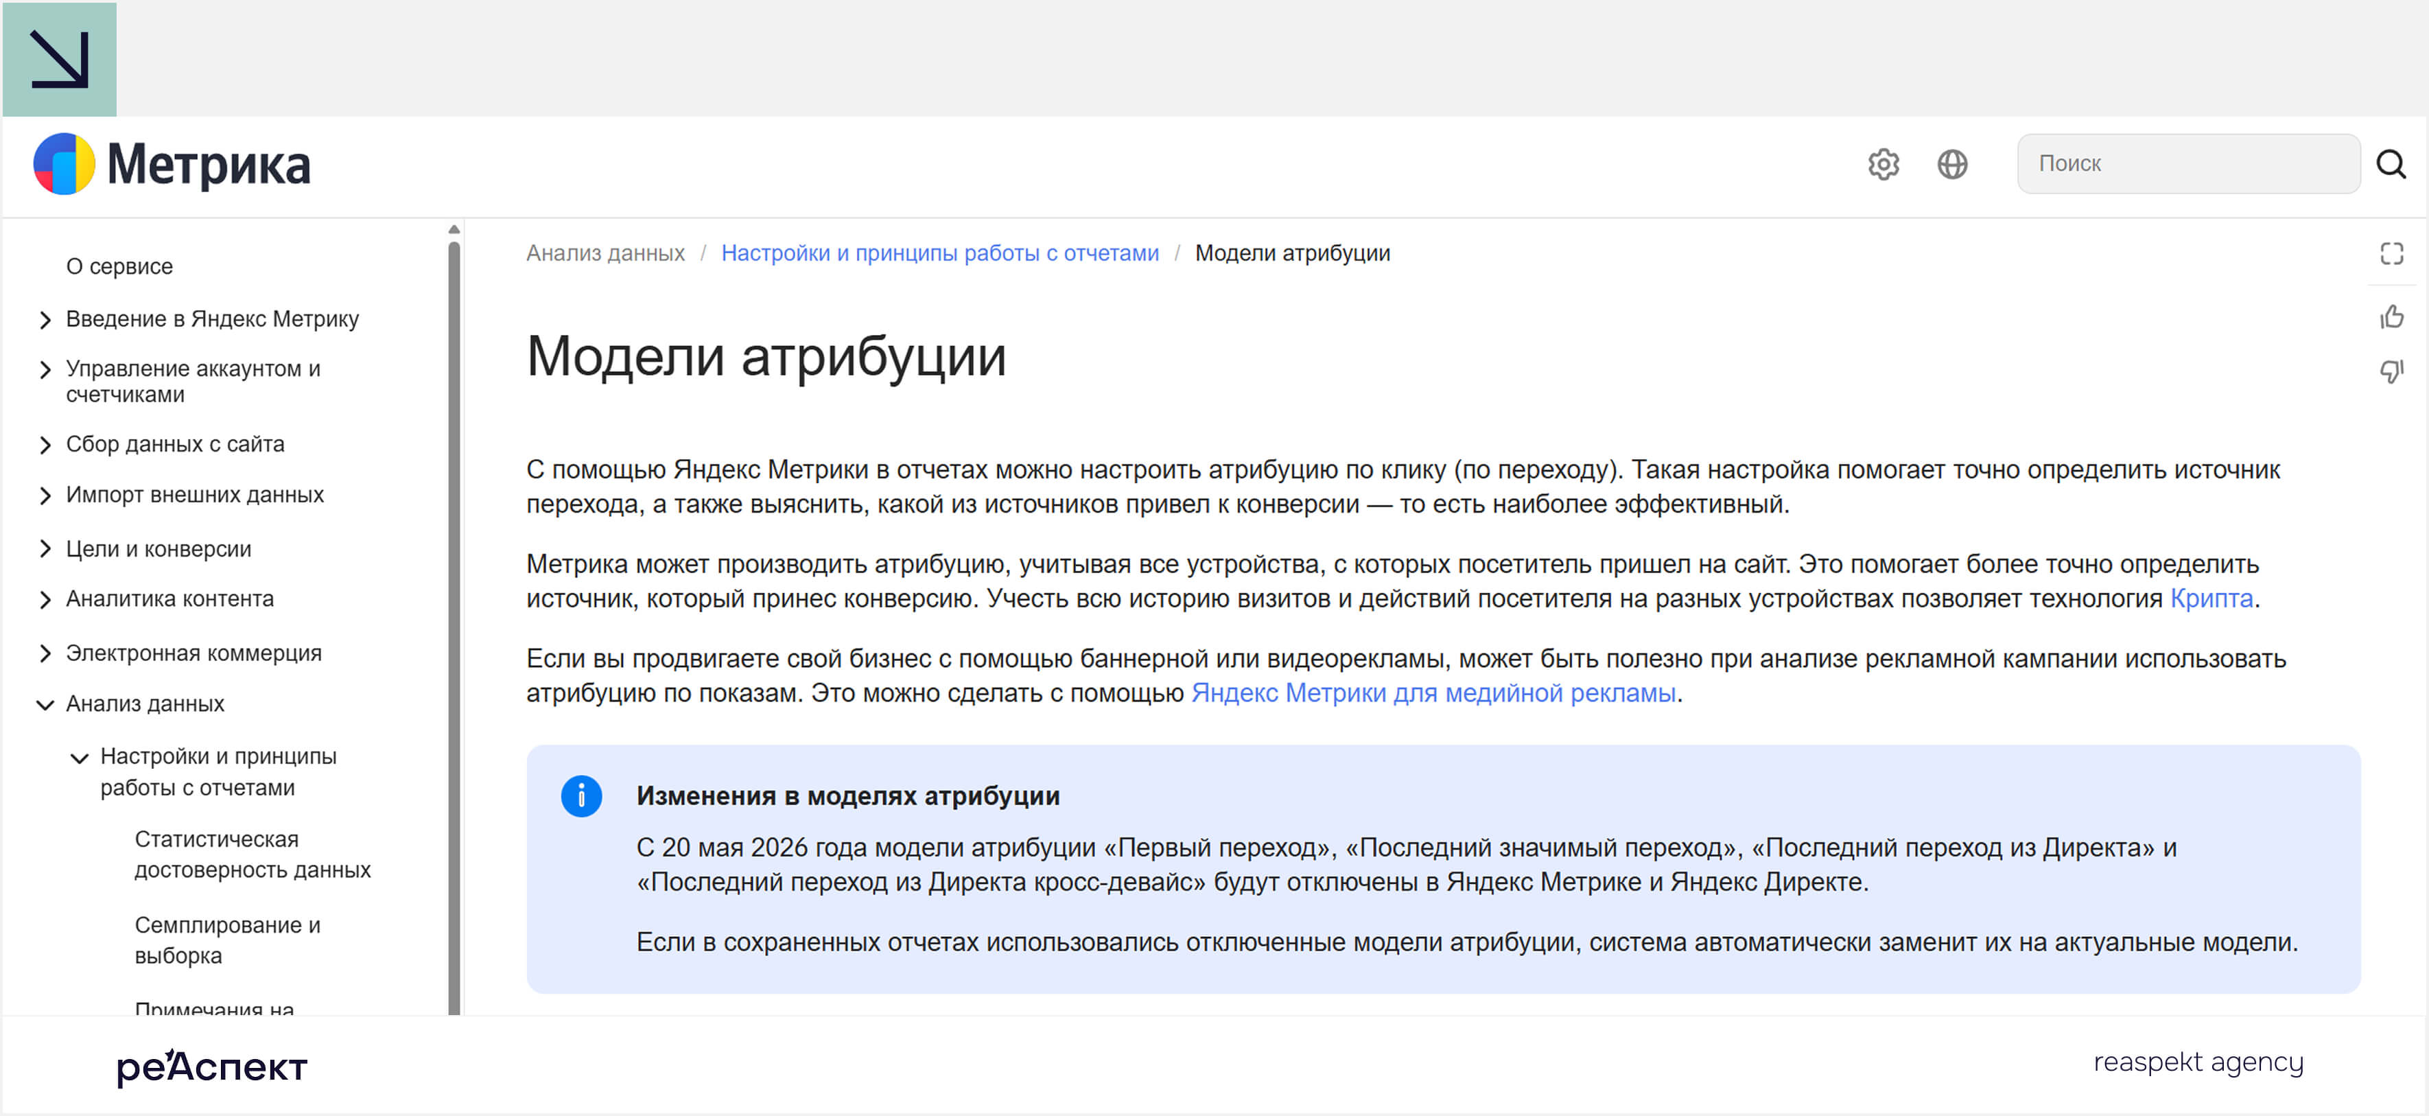The width and height of the screenshot is (2429, 1116).
Task: Expand the Сбор данных с сайта section
Action: tap(45, 444)
